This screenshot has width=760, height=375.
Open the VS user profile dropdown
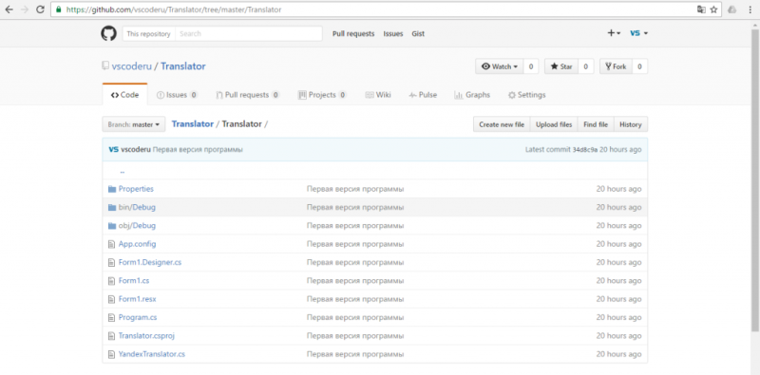(638, 33)
